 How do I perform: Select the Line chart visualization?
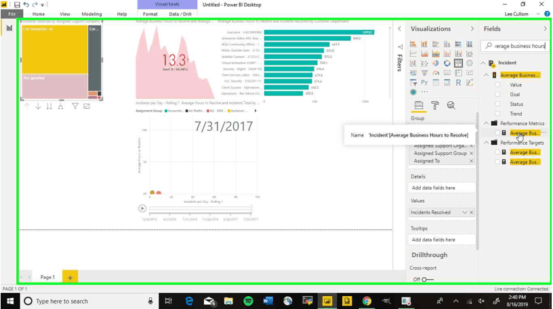413,53
